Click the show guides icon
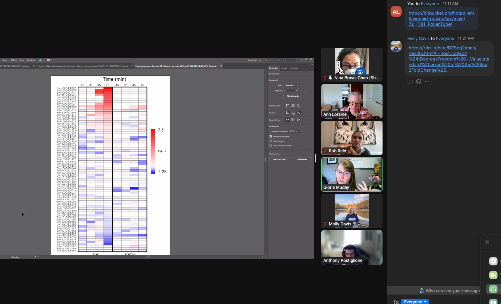 tap(287, 113)
